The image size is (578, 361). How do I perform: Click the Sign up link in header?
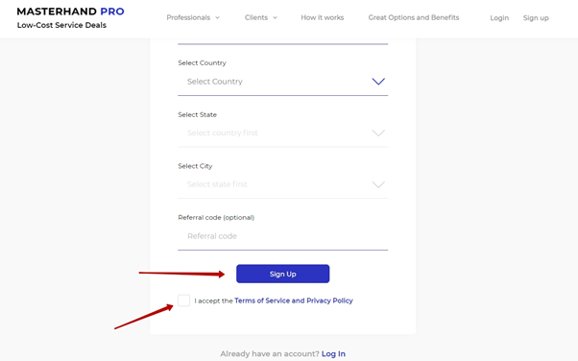[536, 18]
